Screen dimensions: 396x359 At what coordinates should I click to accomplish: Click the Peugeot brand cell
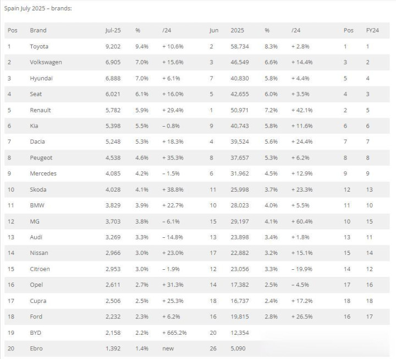tap(41, 158)
